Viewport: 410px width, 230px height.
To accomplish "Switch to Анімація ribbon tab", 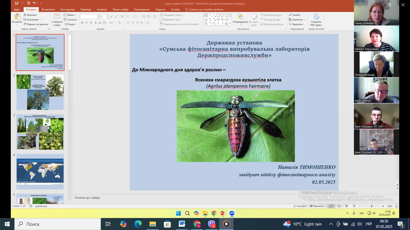I will (x=102, y=10).
